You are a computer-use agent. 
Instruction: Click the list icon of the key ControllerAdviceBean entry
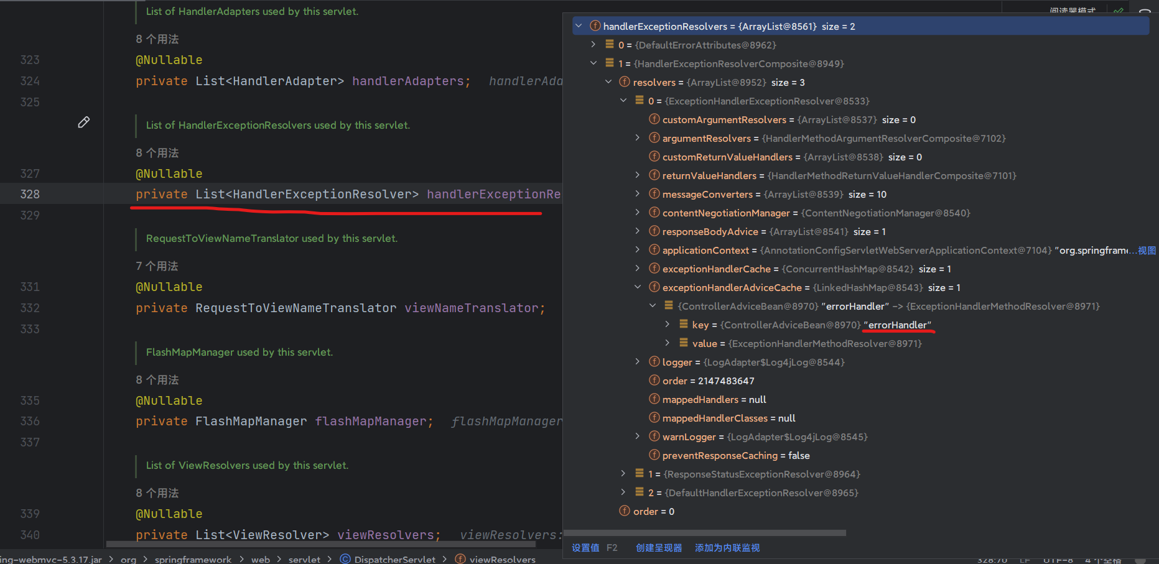(683, 325)
